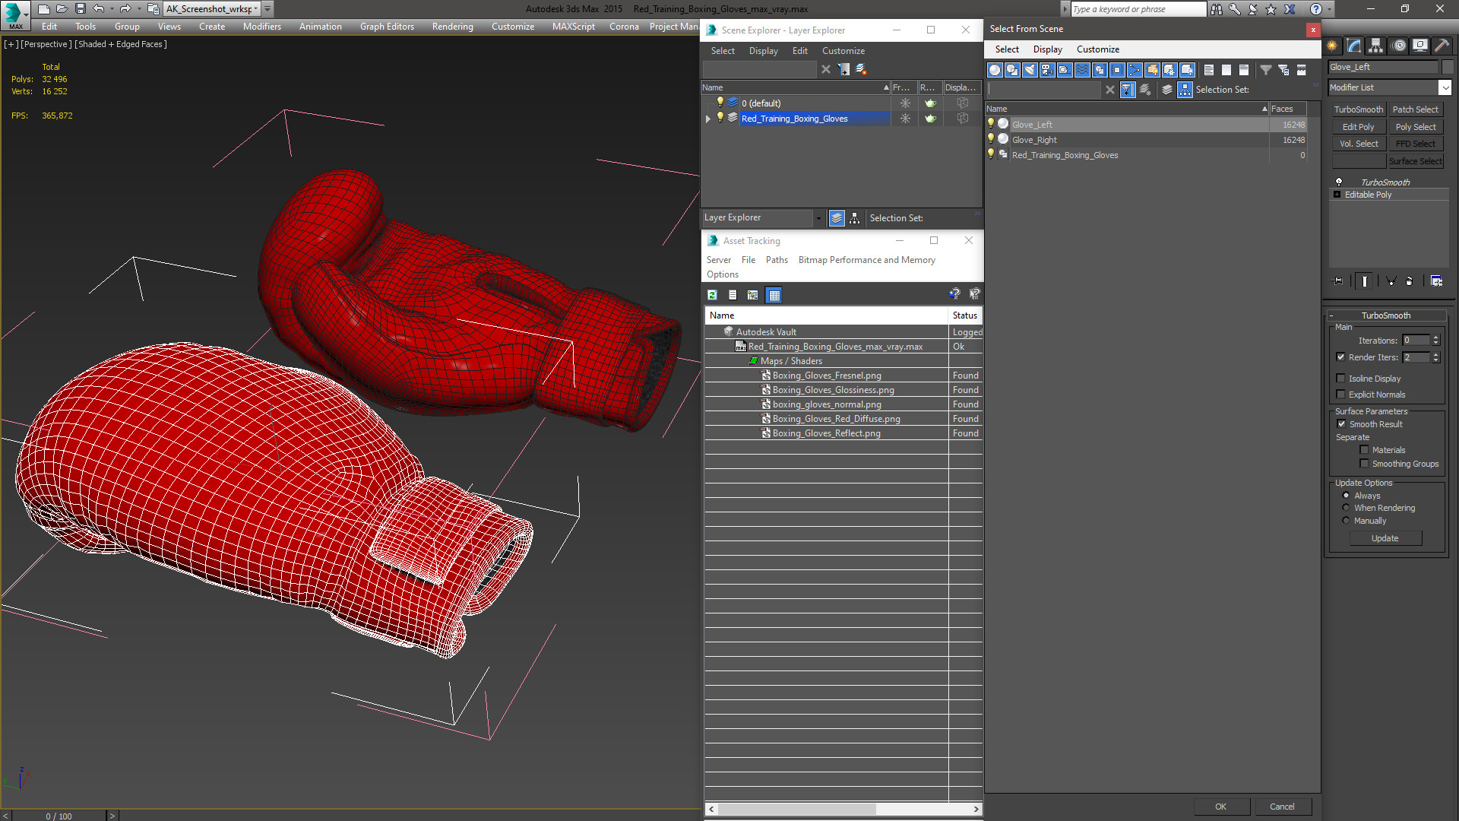1459x821 pixels.
Task: Enable Isoline Display checkbox
Action: click(1340, 379)
